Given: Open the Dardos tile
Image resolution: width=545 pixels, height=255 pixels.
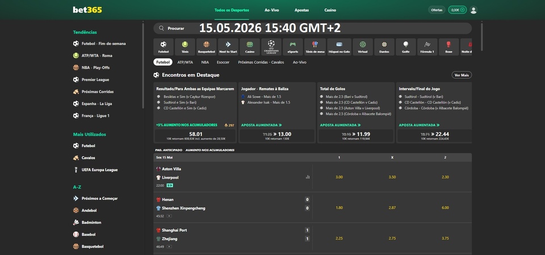Looking at the screenshot, I should point(384,47).
